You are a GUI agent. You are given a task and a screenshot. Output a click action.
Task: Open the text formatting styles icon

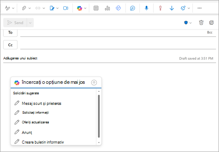7,8
